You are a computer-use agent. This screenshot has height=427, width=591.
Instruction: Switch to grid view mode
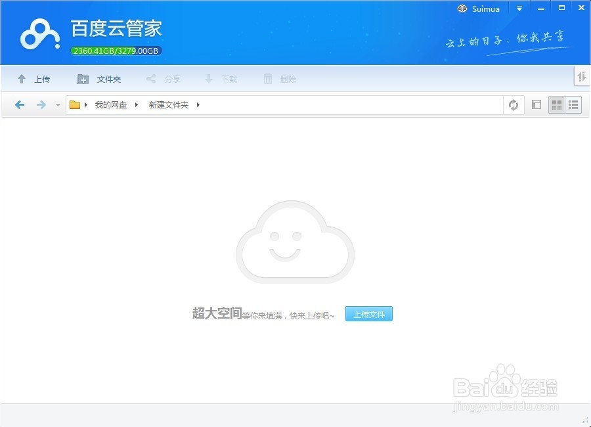556,104
